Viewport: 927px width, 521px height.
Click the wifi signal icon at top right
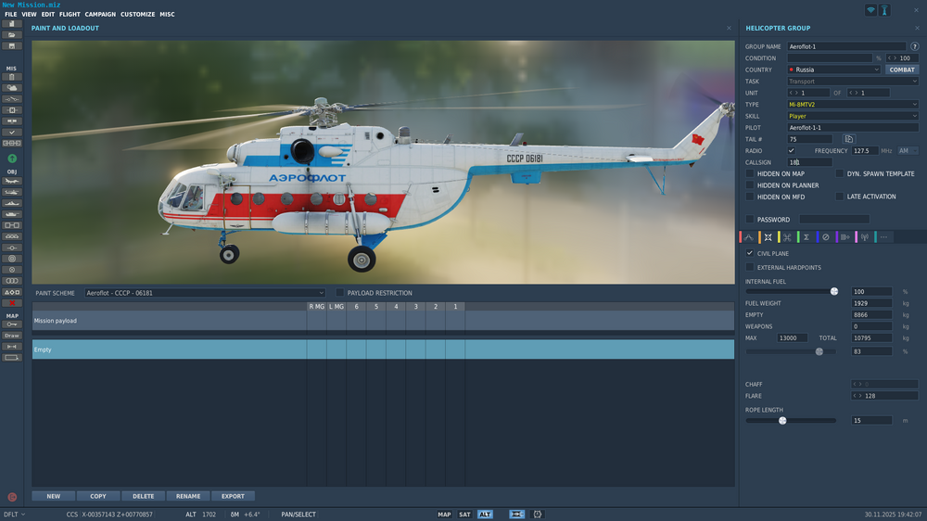click(x=870, y=10)
